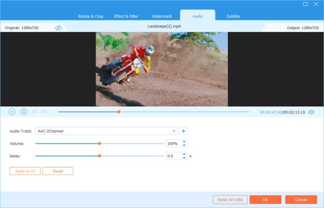The width and height of the screenshot is (324, 208).
Task: Jump to the next frame
Action: (x=44, y=112)
